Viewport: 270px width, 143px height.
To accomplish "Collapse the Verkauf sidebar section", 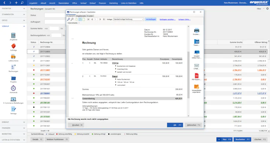I will click(x=13, y=26).
